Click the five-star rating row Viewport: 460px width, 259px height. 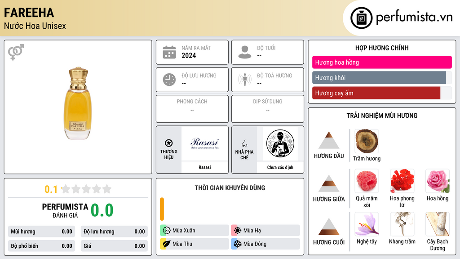pos(86,189)
